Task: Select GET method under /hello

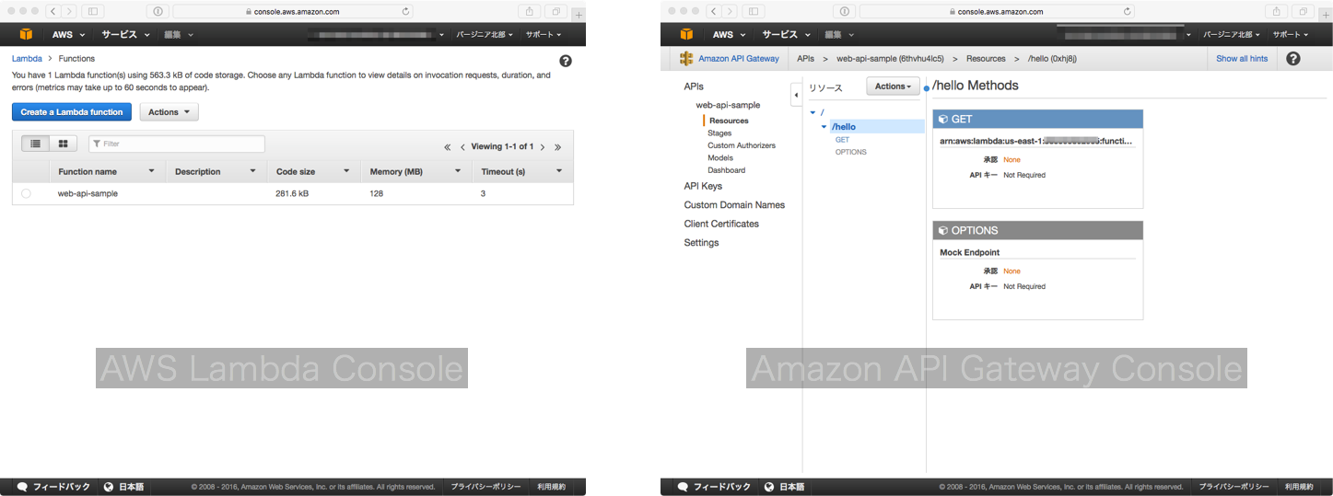Action: click(x=842, y=140)
